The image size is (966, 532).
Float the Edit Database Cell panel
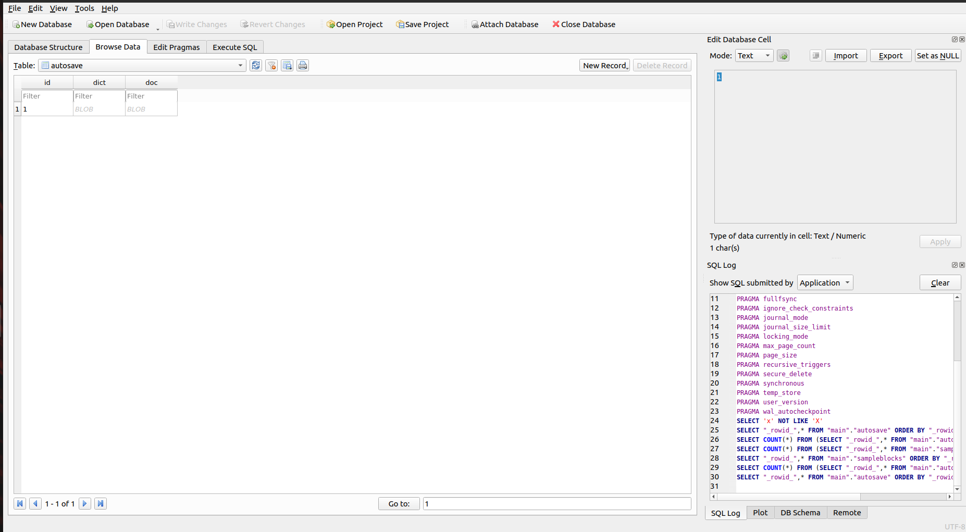coord(955,39)
